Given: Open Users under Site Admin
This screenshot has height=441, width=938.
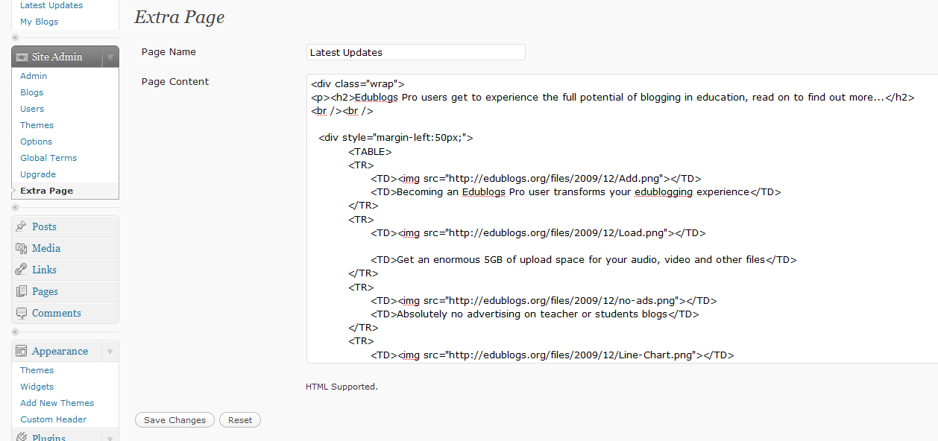Looking at the screenshot, I should [x=32, y=109].
